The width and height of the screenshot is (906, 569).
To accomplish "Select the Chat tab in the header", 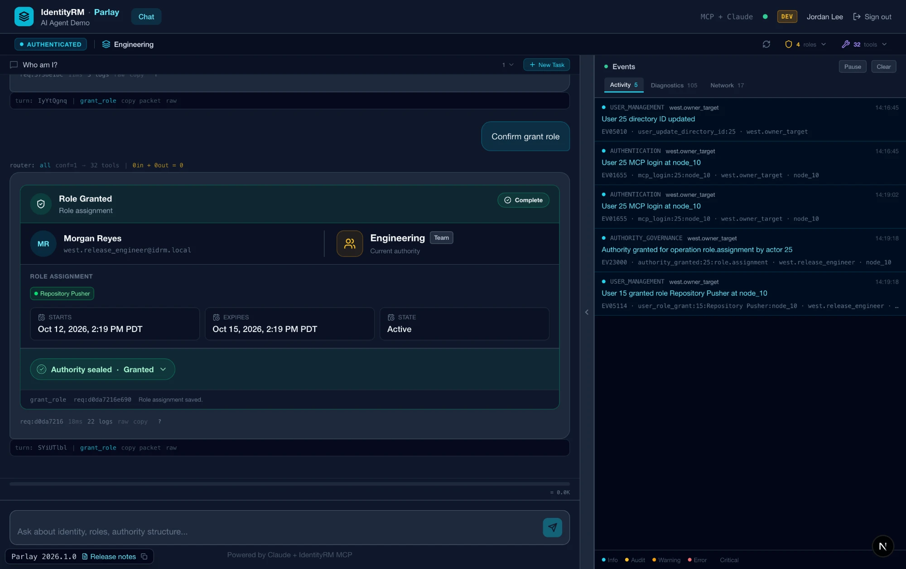I will point(146,17).
